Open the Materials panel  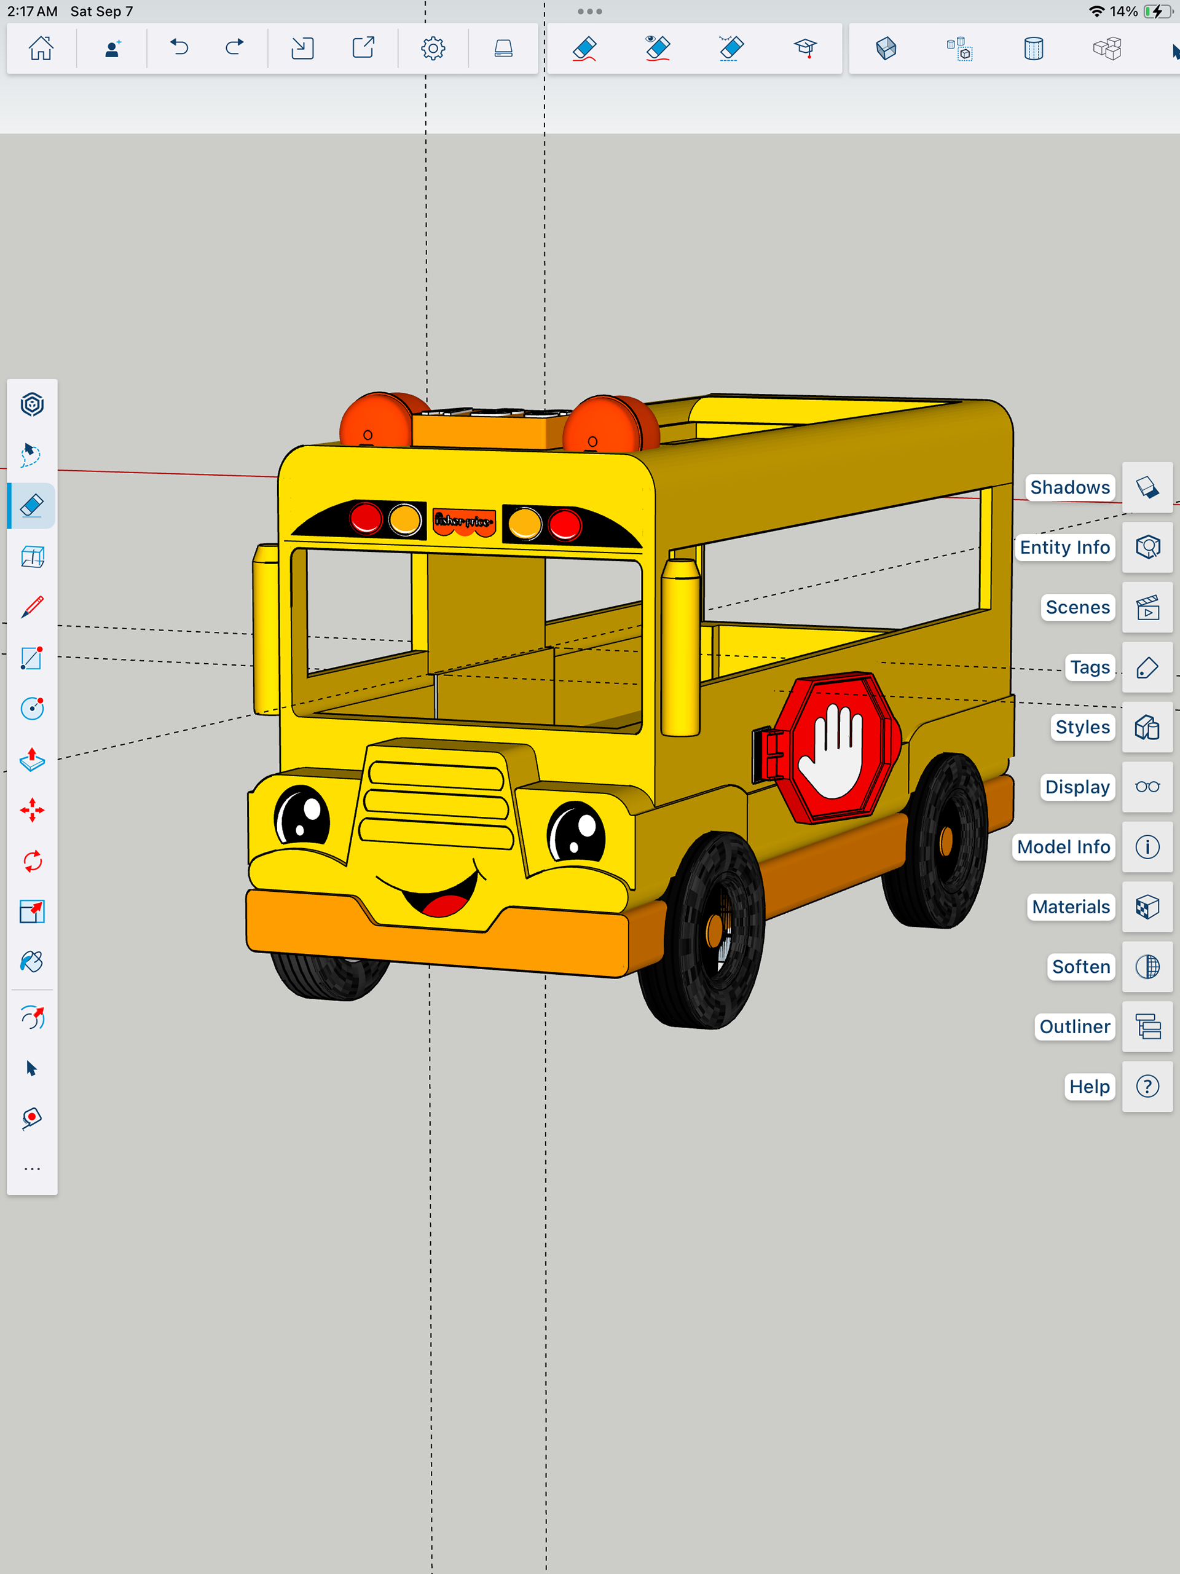pyautogui.click(x=1147, y=907)
